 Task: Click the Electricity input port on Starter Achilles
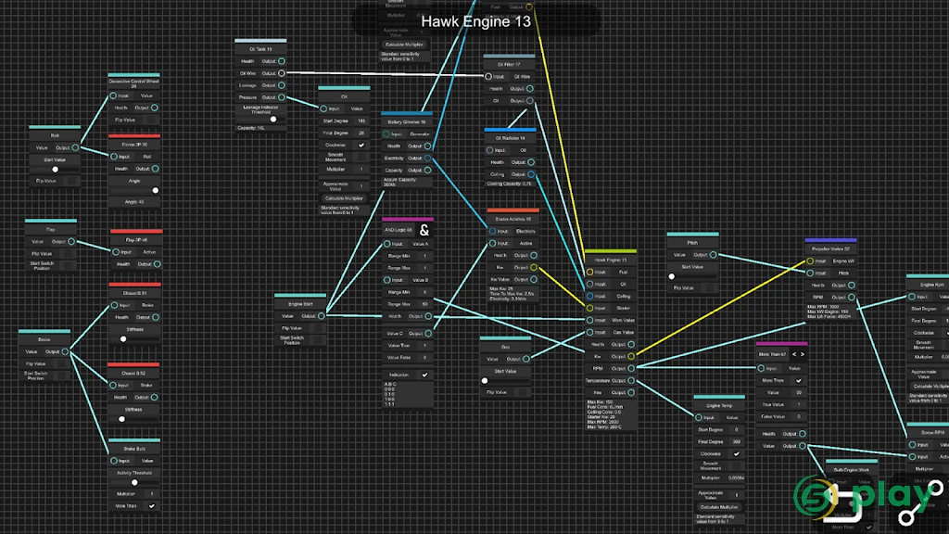click(493, 231)
